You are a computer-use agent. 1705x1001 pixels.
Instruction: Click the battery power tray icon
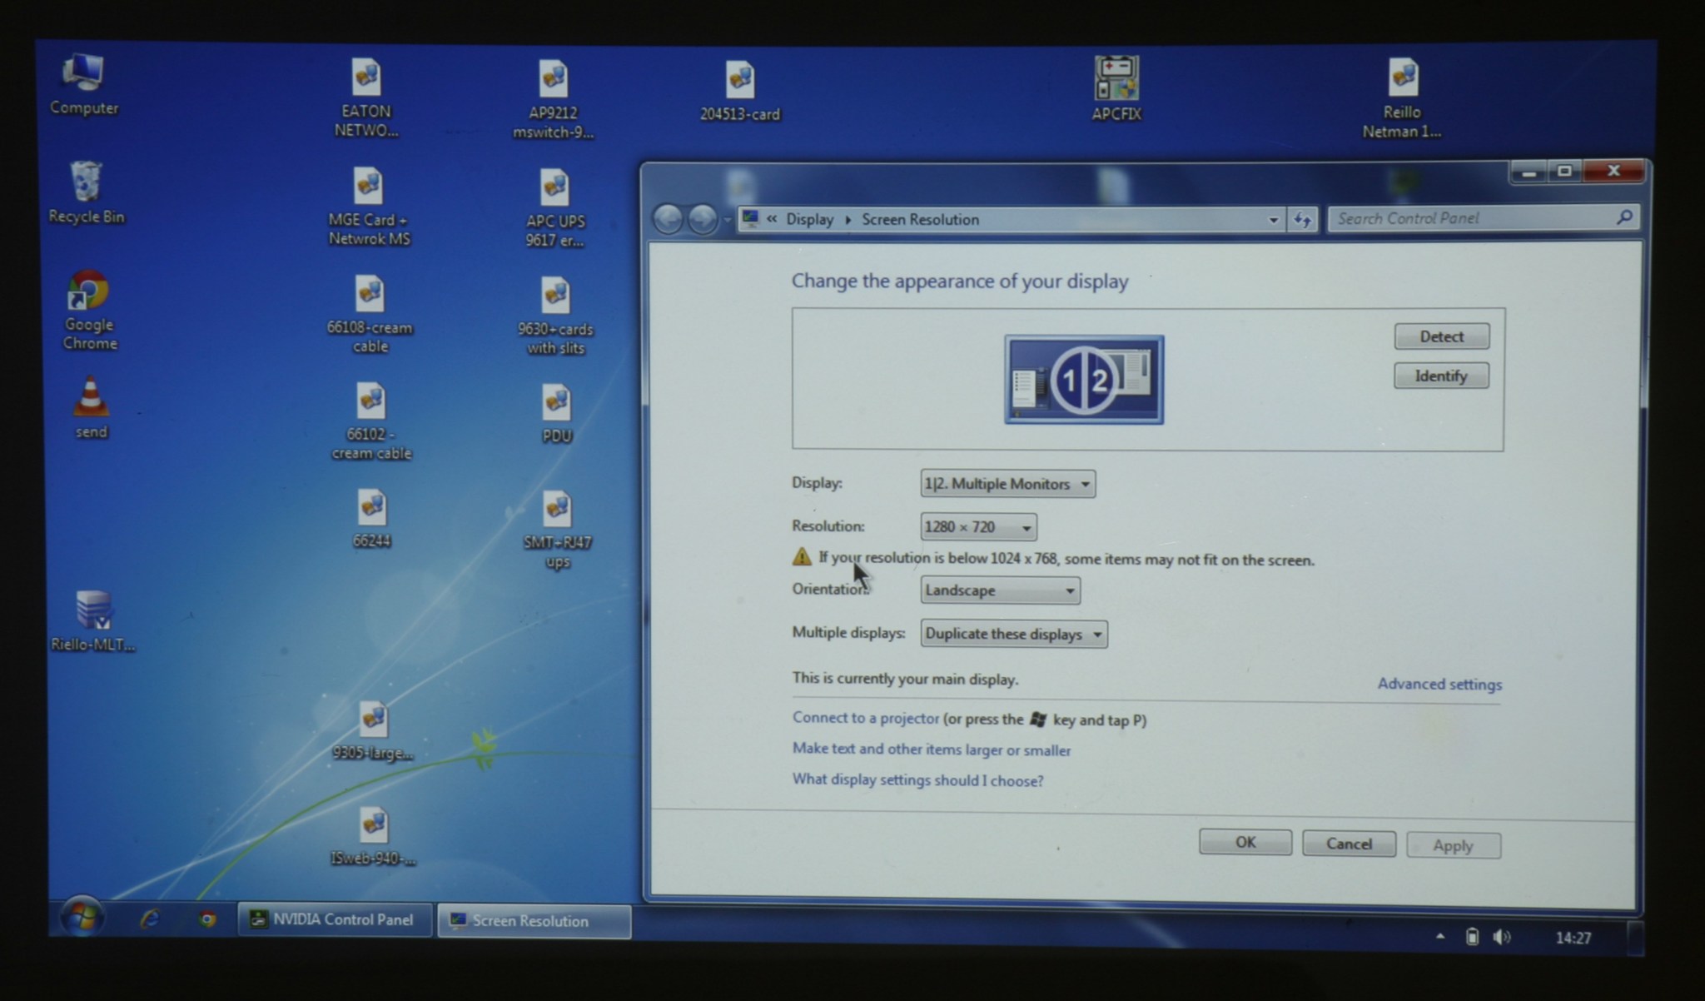coord(1472,936)
